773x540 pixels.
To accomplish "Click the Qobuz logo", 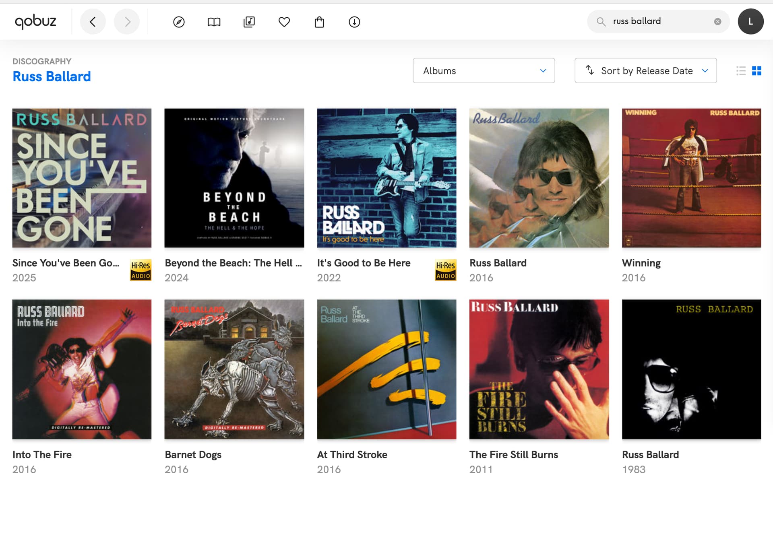I will coord(35,21).
